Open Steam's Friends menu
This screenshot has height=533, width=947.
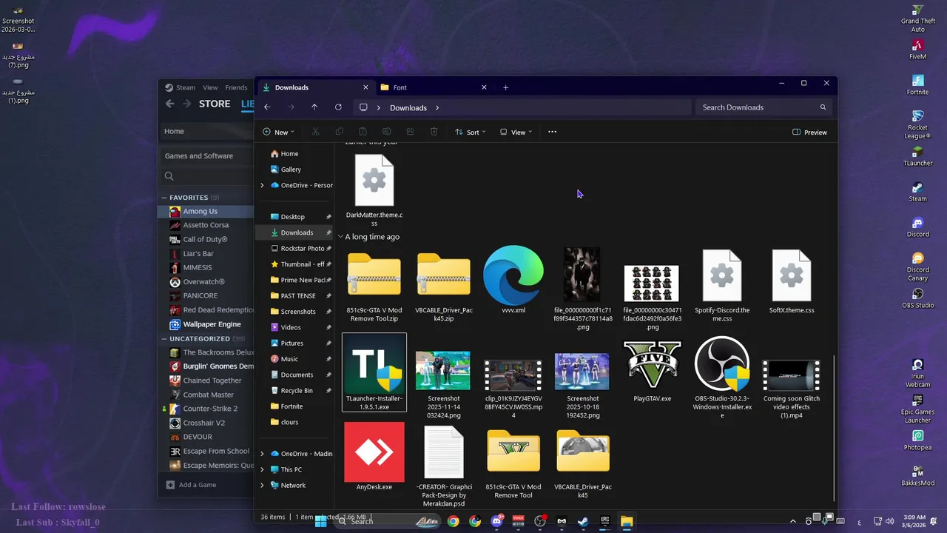click(236, 87)
